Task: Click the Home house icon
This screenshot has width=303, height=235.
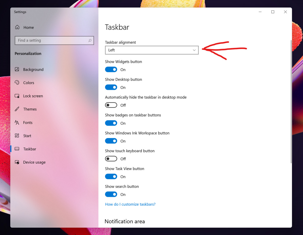Action: click(17, 27)
